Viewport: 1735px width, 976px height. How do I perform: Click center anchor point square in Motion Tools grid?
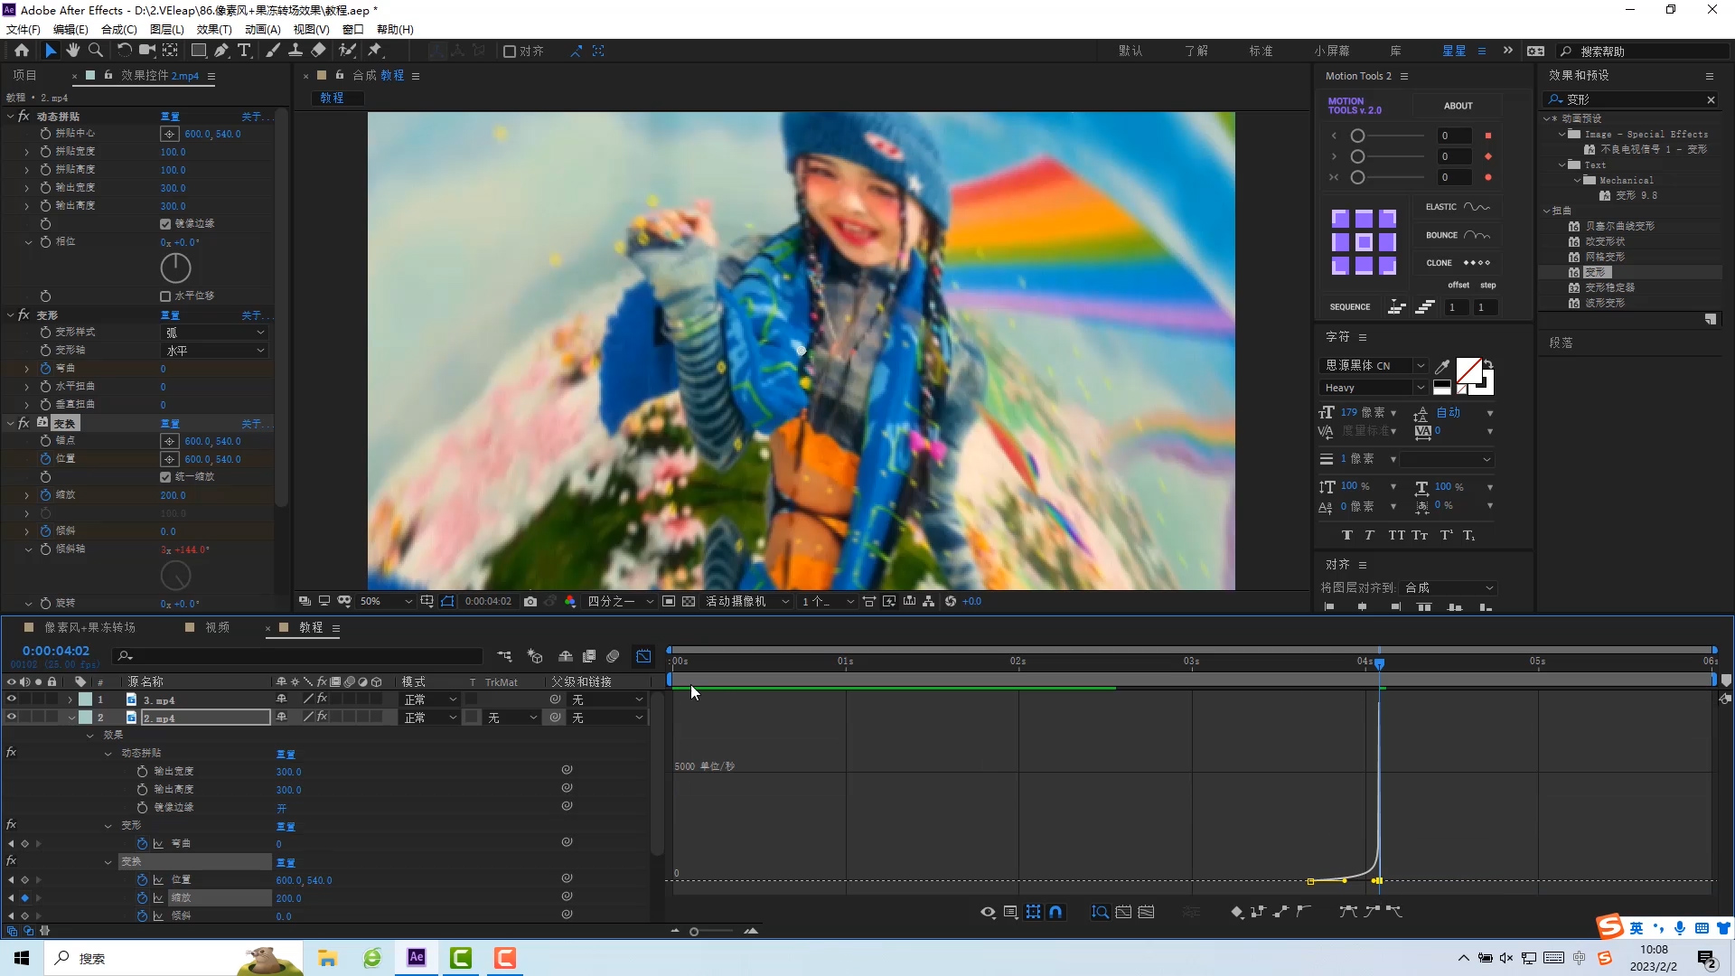(1364, 242)
